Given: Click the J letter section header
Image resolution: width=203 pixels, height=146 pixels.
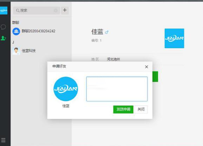Looking at the screenshot, I should (13, 42).
